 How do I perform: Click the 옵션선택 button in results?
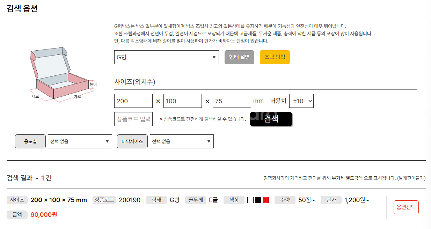click(x=406, y=207)
